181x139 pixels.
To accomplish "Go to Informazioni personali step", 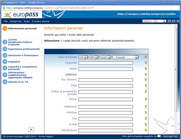I will (22, 29).
